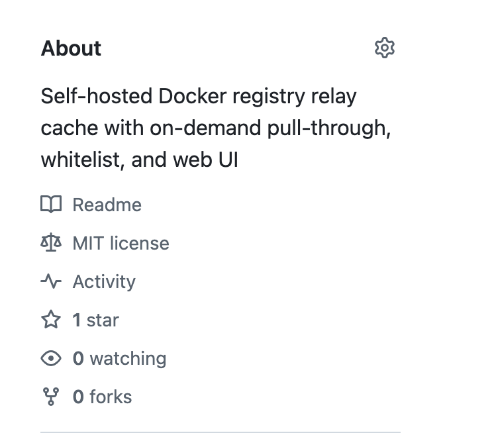Click the Self-hosted Docker registry description line
494x437 pixels.
pyautogui.click(x=199, y=97)
